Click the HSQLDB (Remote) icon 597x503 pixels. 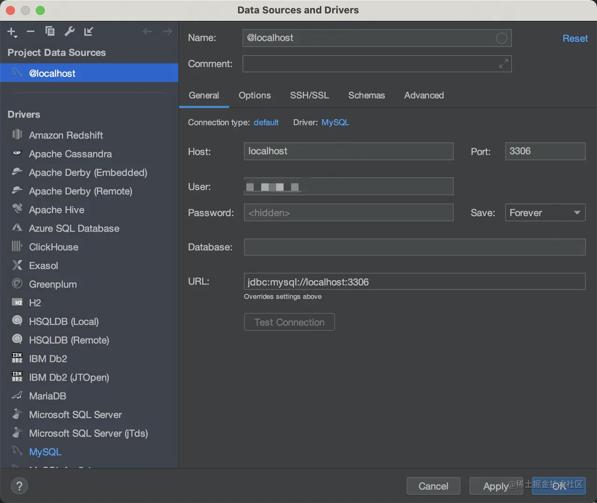pos(17,339)
